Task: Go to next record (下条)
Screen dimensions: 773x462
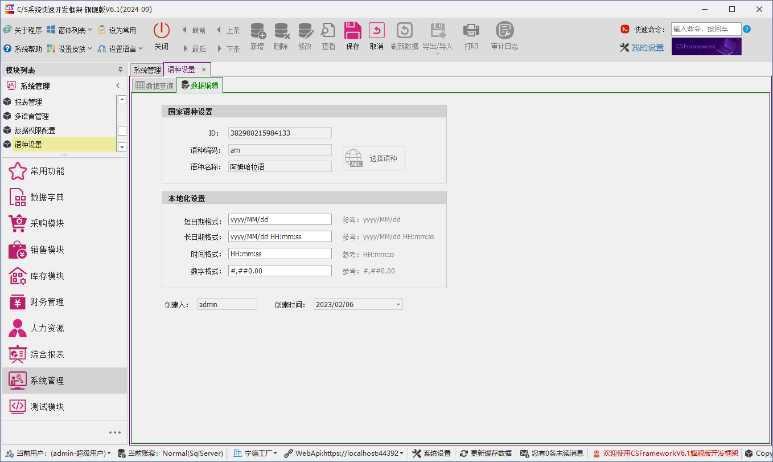Action: [228, 49]
